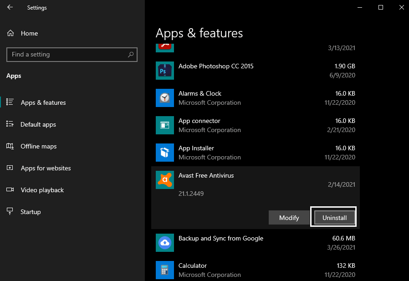Click the Alarms & Clock app icon
Screen dimensions: 409x281
point(165,98)
